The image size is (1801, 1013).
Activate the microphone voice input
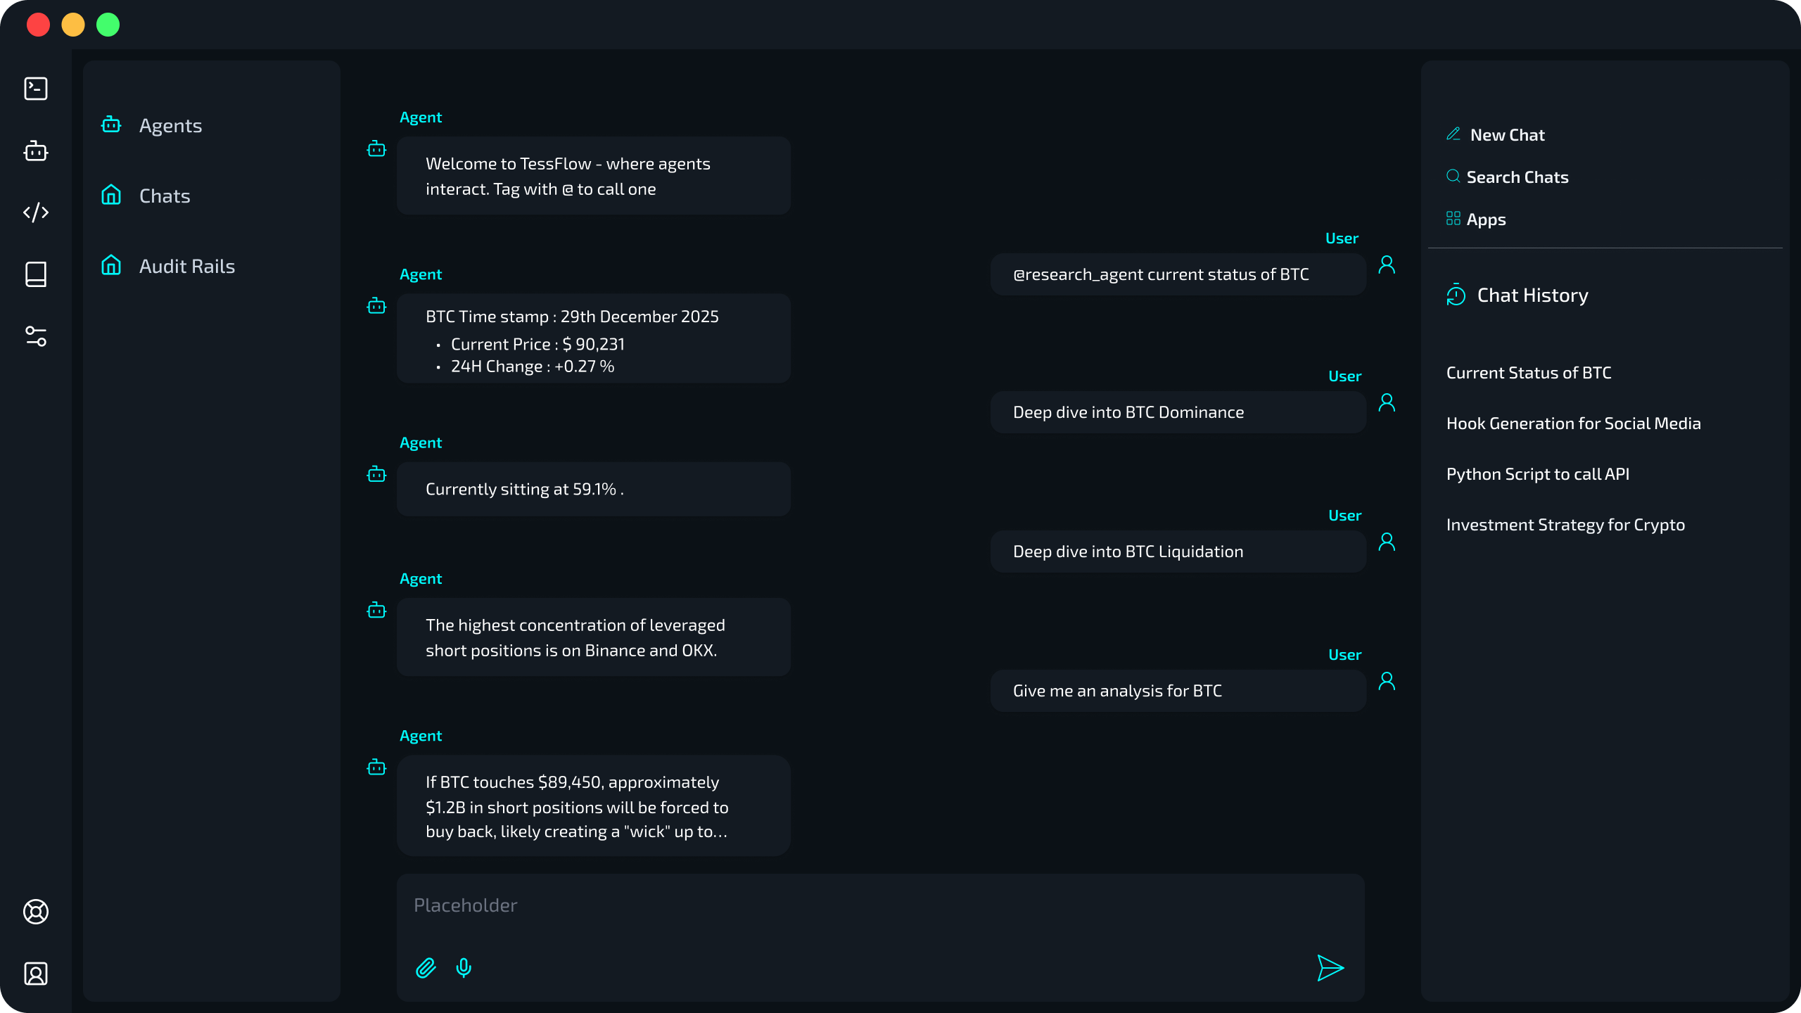point(464,968)
